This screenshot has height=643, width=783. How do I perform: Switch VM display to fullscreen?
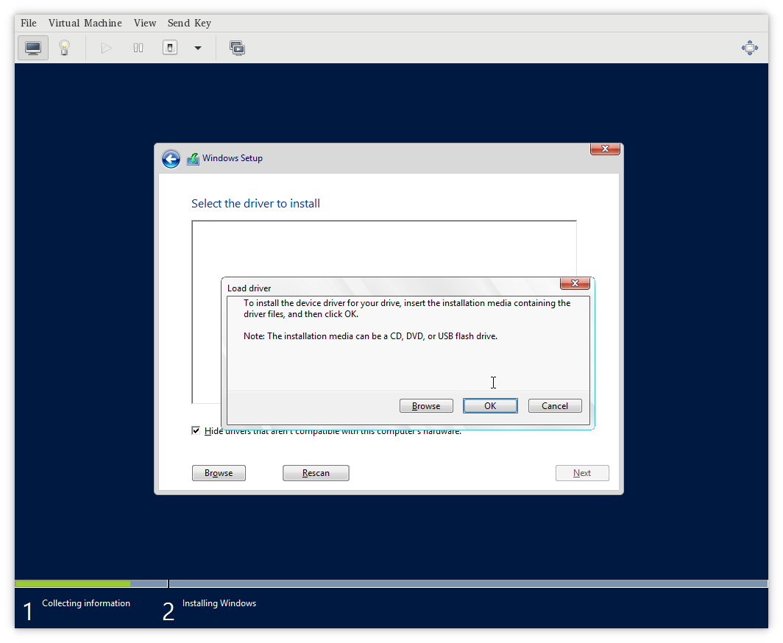point(749,48)
